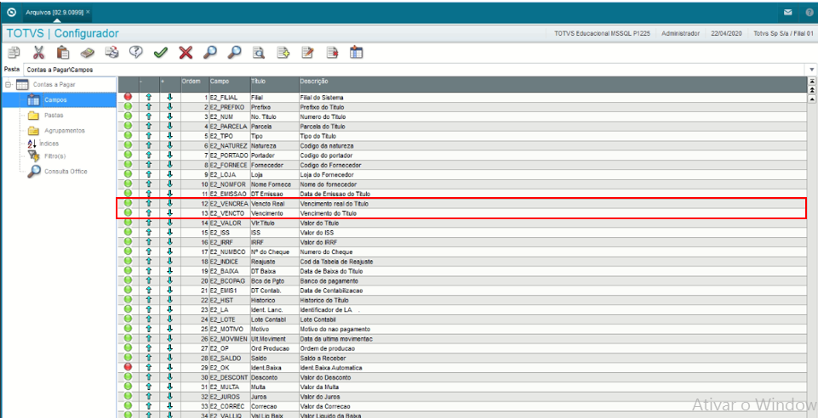The image size is (818, 418).
Task: Move E2_PREFIXO row down with arrow
Action: 169,107
